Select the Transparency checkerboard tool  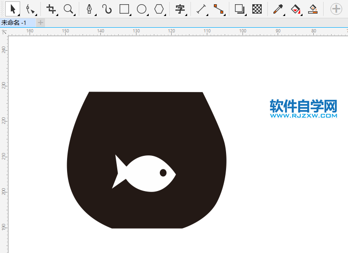coord(257,9)
